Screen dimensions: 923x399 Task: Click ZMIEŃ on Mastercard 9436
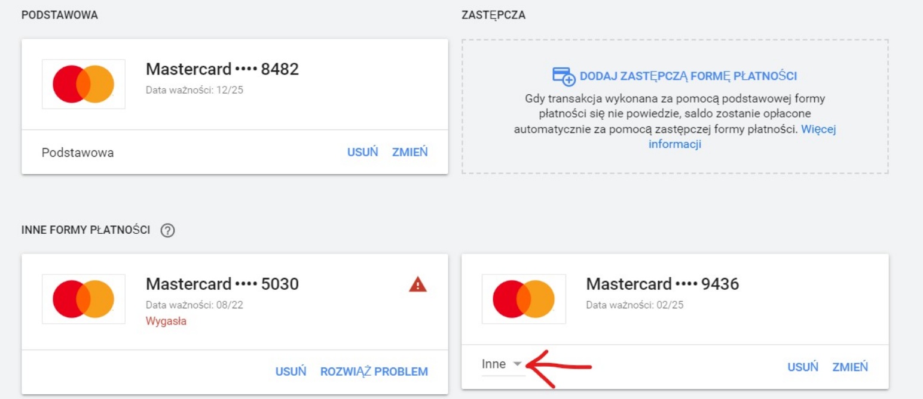click(x=850, y=367)
